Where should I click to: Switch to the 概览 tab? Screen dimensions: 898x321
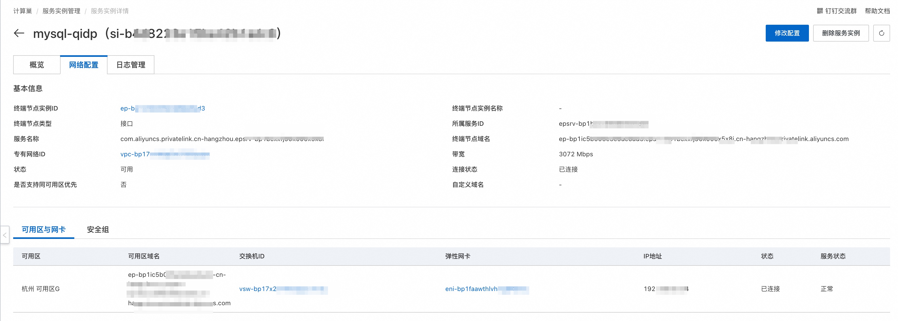click(x=37, y=65)
